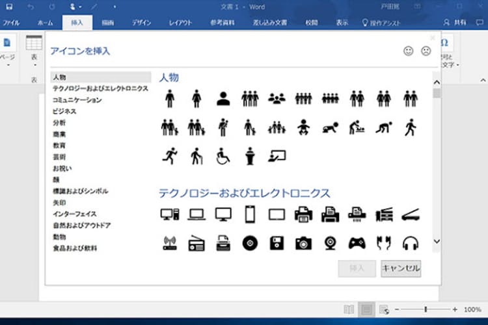Open the 動物 icon category
Image resolution: width=488 pixels, height=325 pixels.
click(x=59, y=237)
